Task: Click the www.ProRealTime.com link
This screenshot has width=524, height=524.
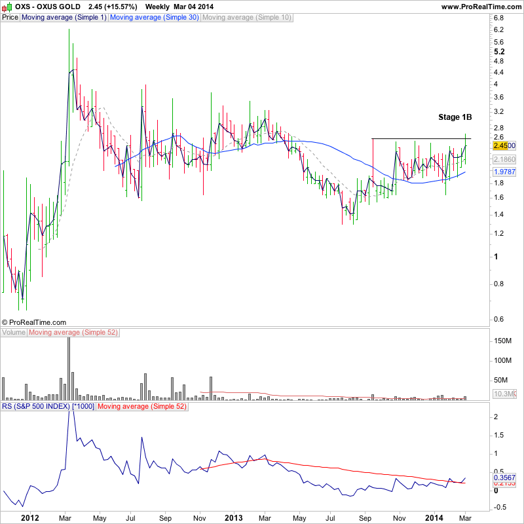Action: click(481, 7)
